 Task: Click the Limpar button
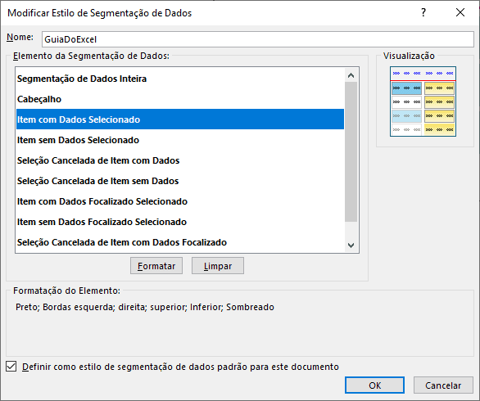tap(218, 266)
